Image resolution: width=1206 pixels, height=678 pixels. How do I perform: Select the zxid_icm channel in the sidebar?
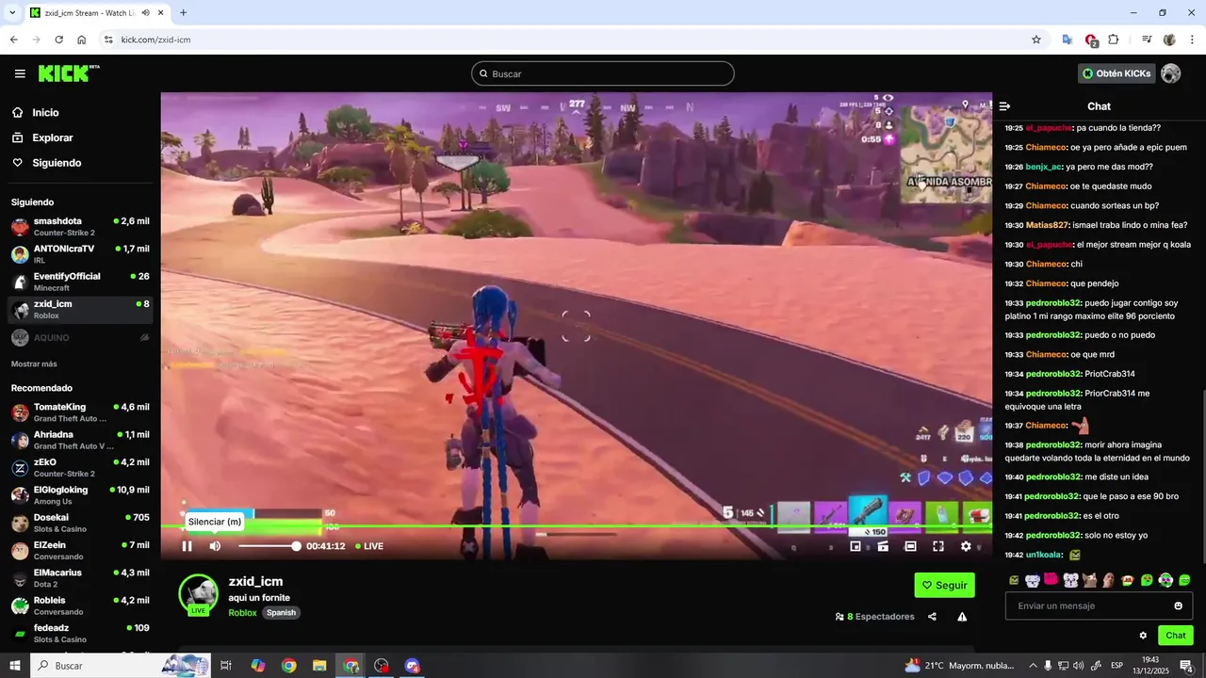[80, 310]
